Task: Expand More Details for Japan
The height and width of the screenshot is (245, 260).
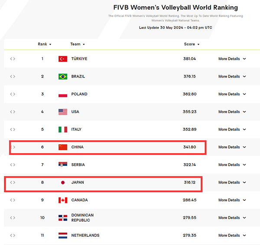Action: (232, 182)
